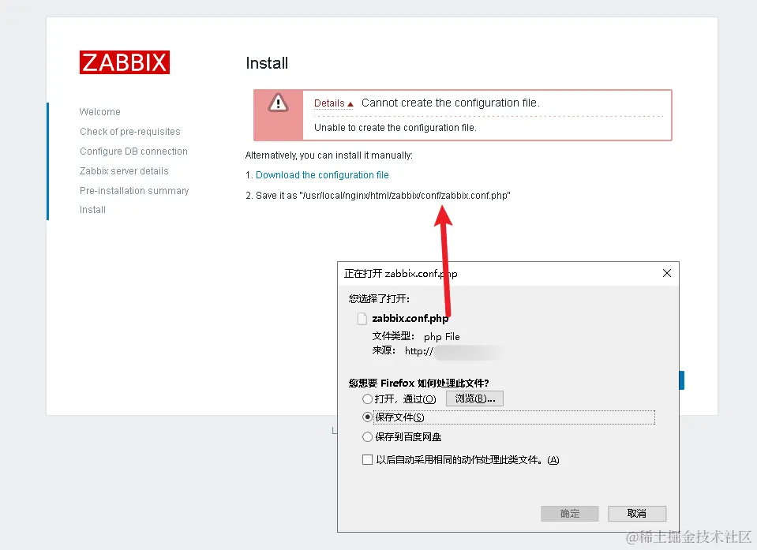This screenshot has height=550, width=757.
Task: Tick the 以后自动采用相同的动作处理此类文件 checkbox
Action: [367, 460]
